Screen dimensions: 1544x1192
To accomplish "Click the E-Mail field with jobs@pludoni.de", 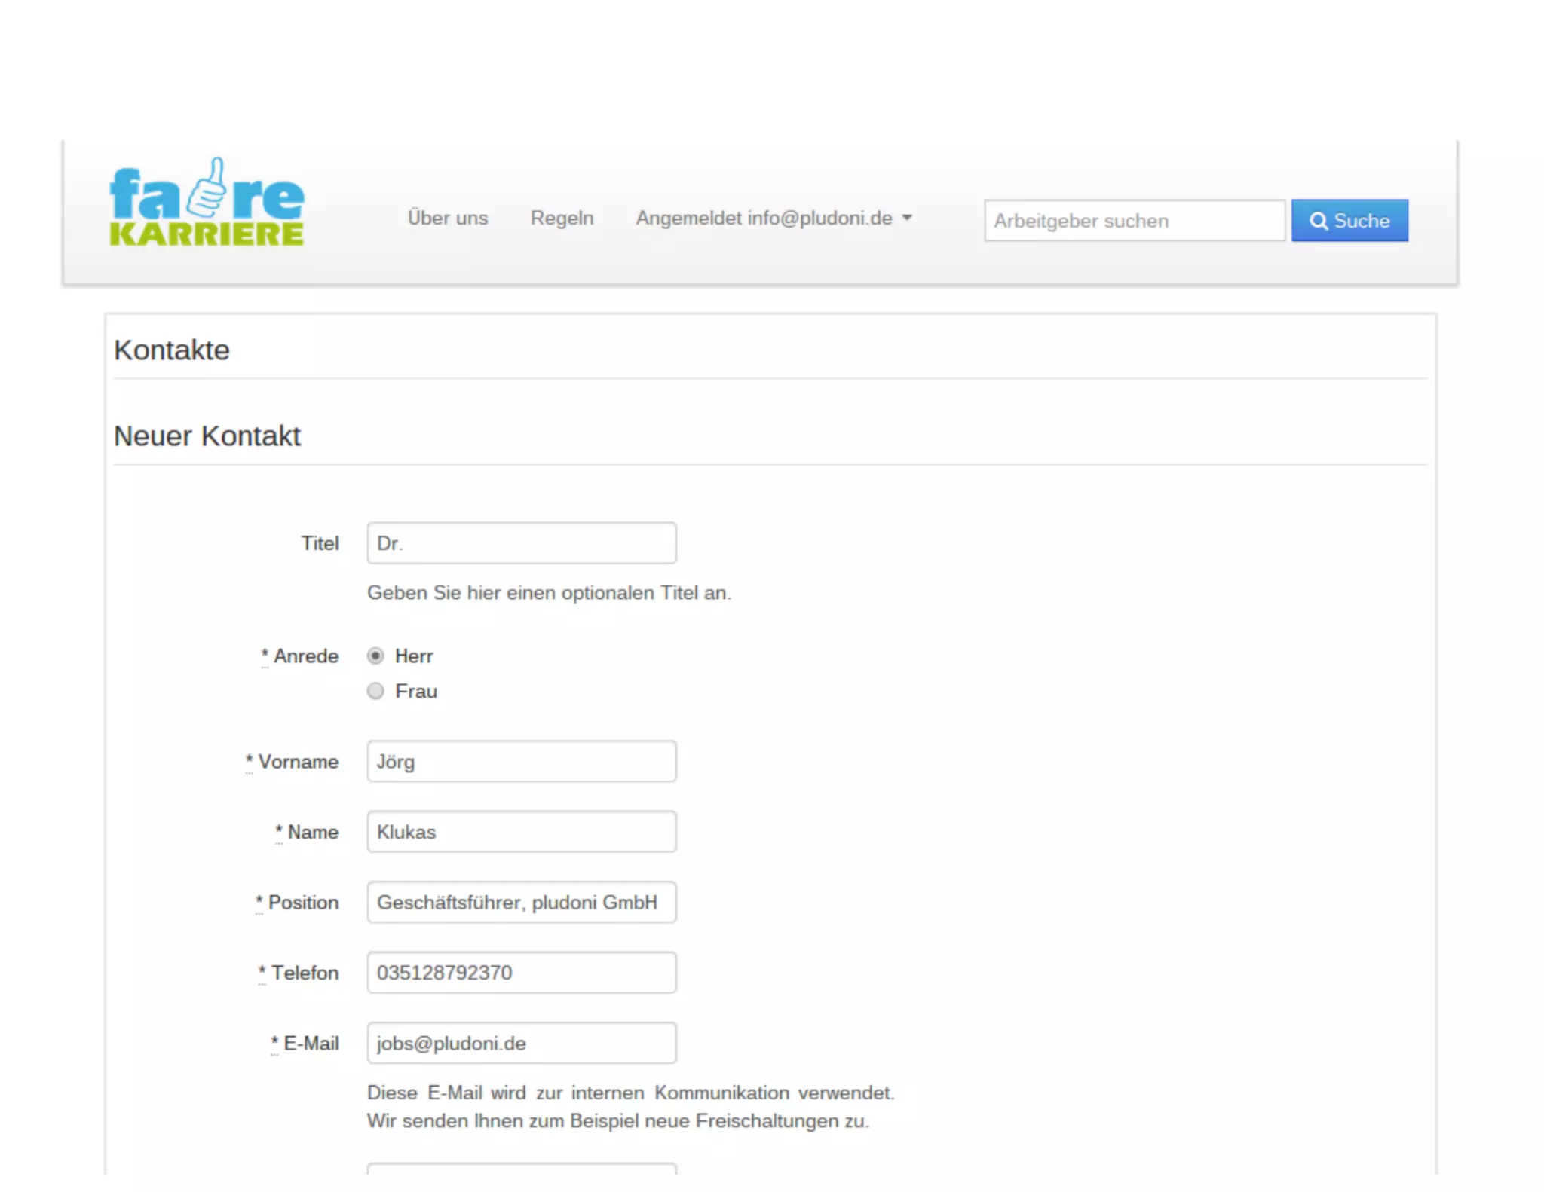I will click(522, 1043).
